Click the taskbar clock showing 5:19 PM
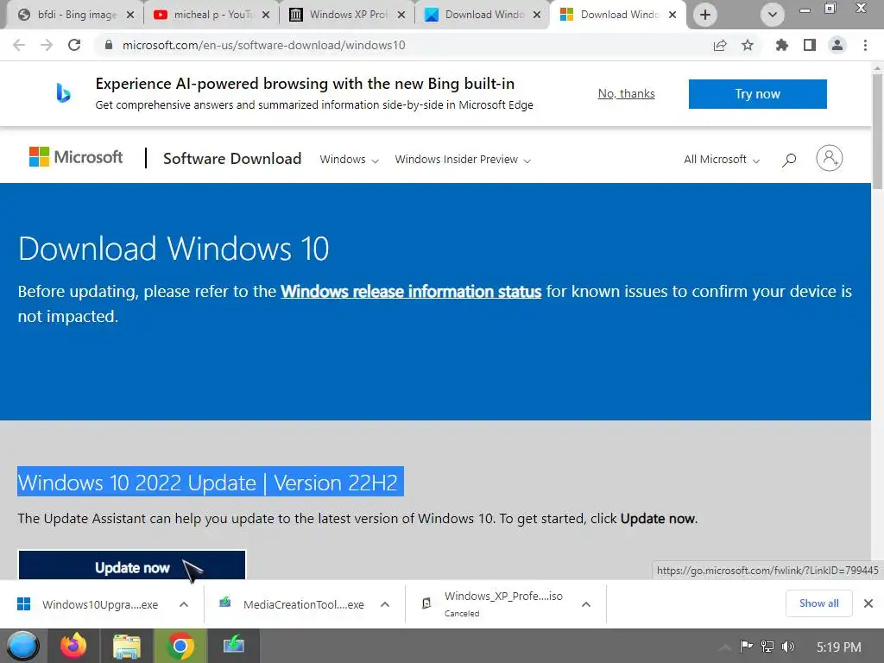The height and width of the screenshot is (663, 884). tap(838, 647)
